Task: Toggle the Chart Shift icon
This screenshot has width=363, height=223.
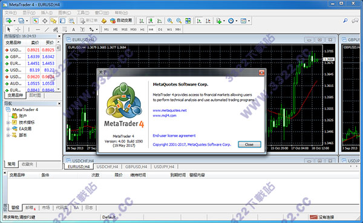Action: click(x=208, y=21)
